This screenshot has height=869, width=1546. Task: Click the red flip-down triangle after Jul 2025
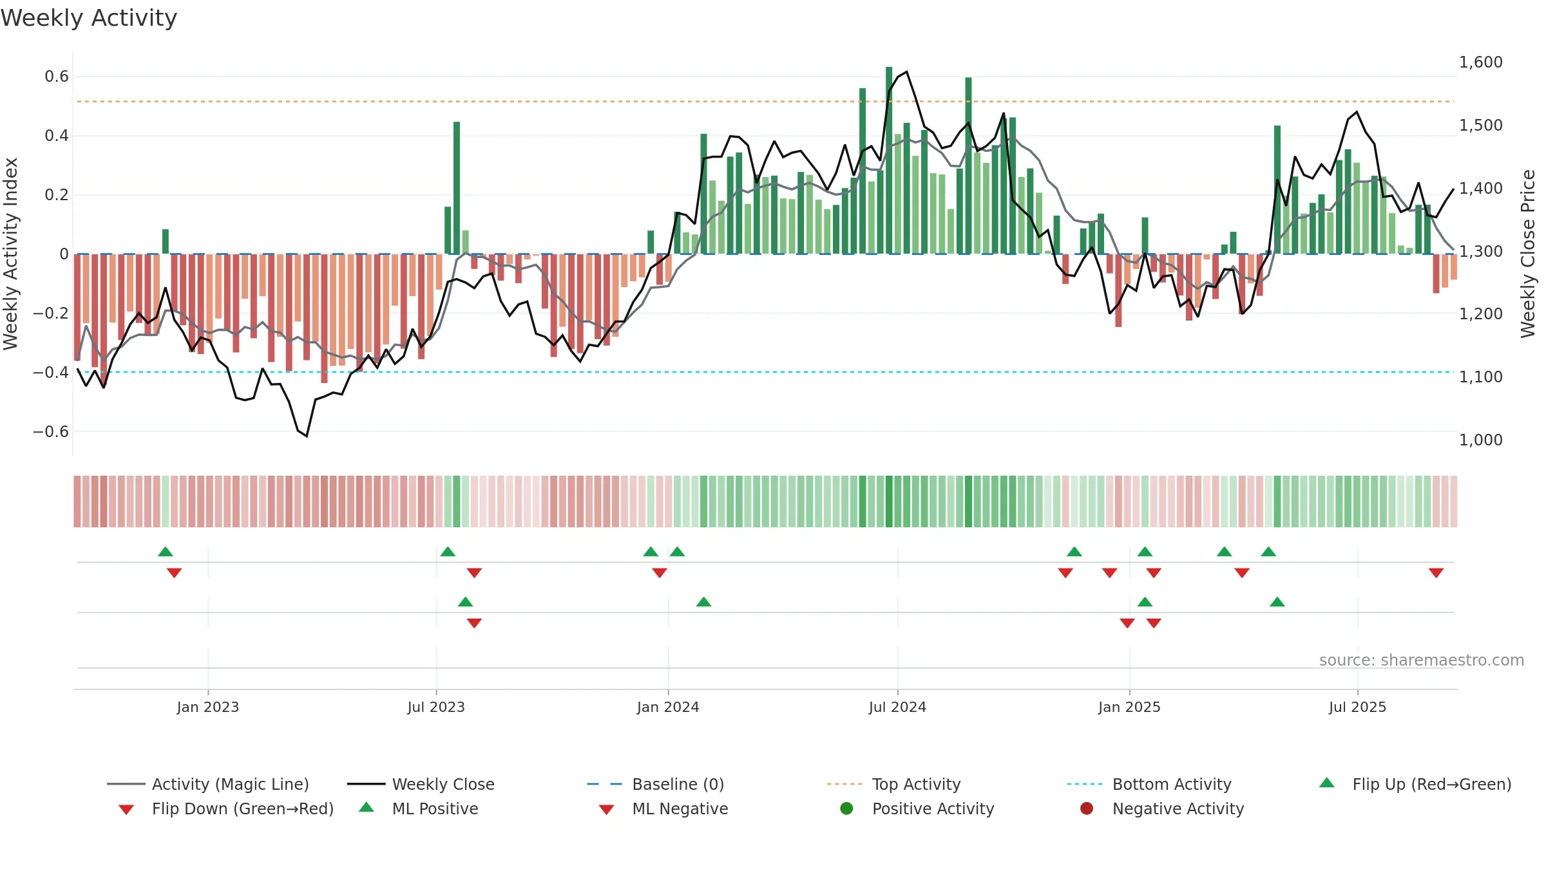(x=1436, y=573)
